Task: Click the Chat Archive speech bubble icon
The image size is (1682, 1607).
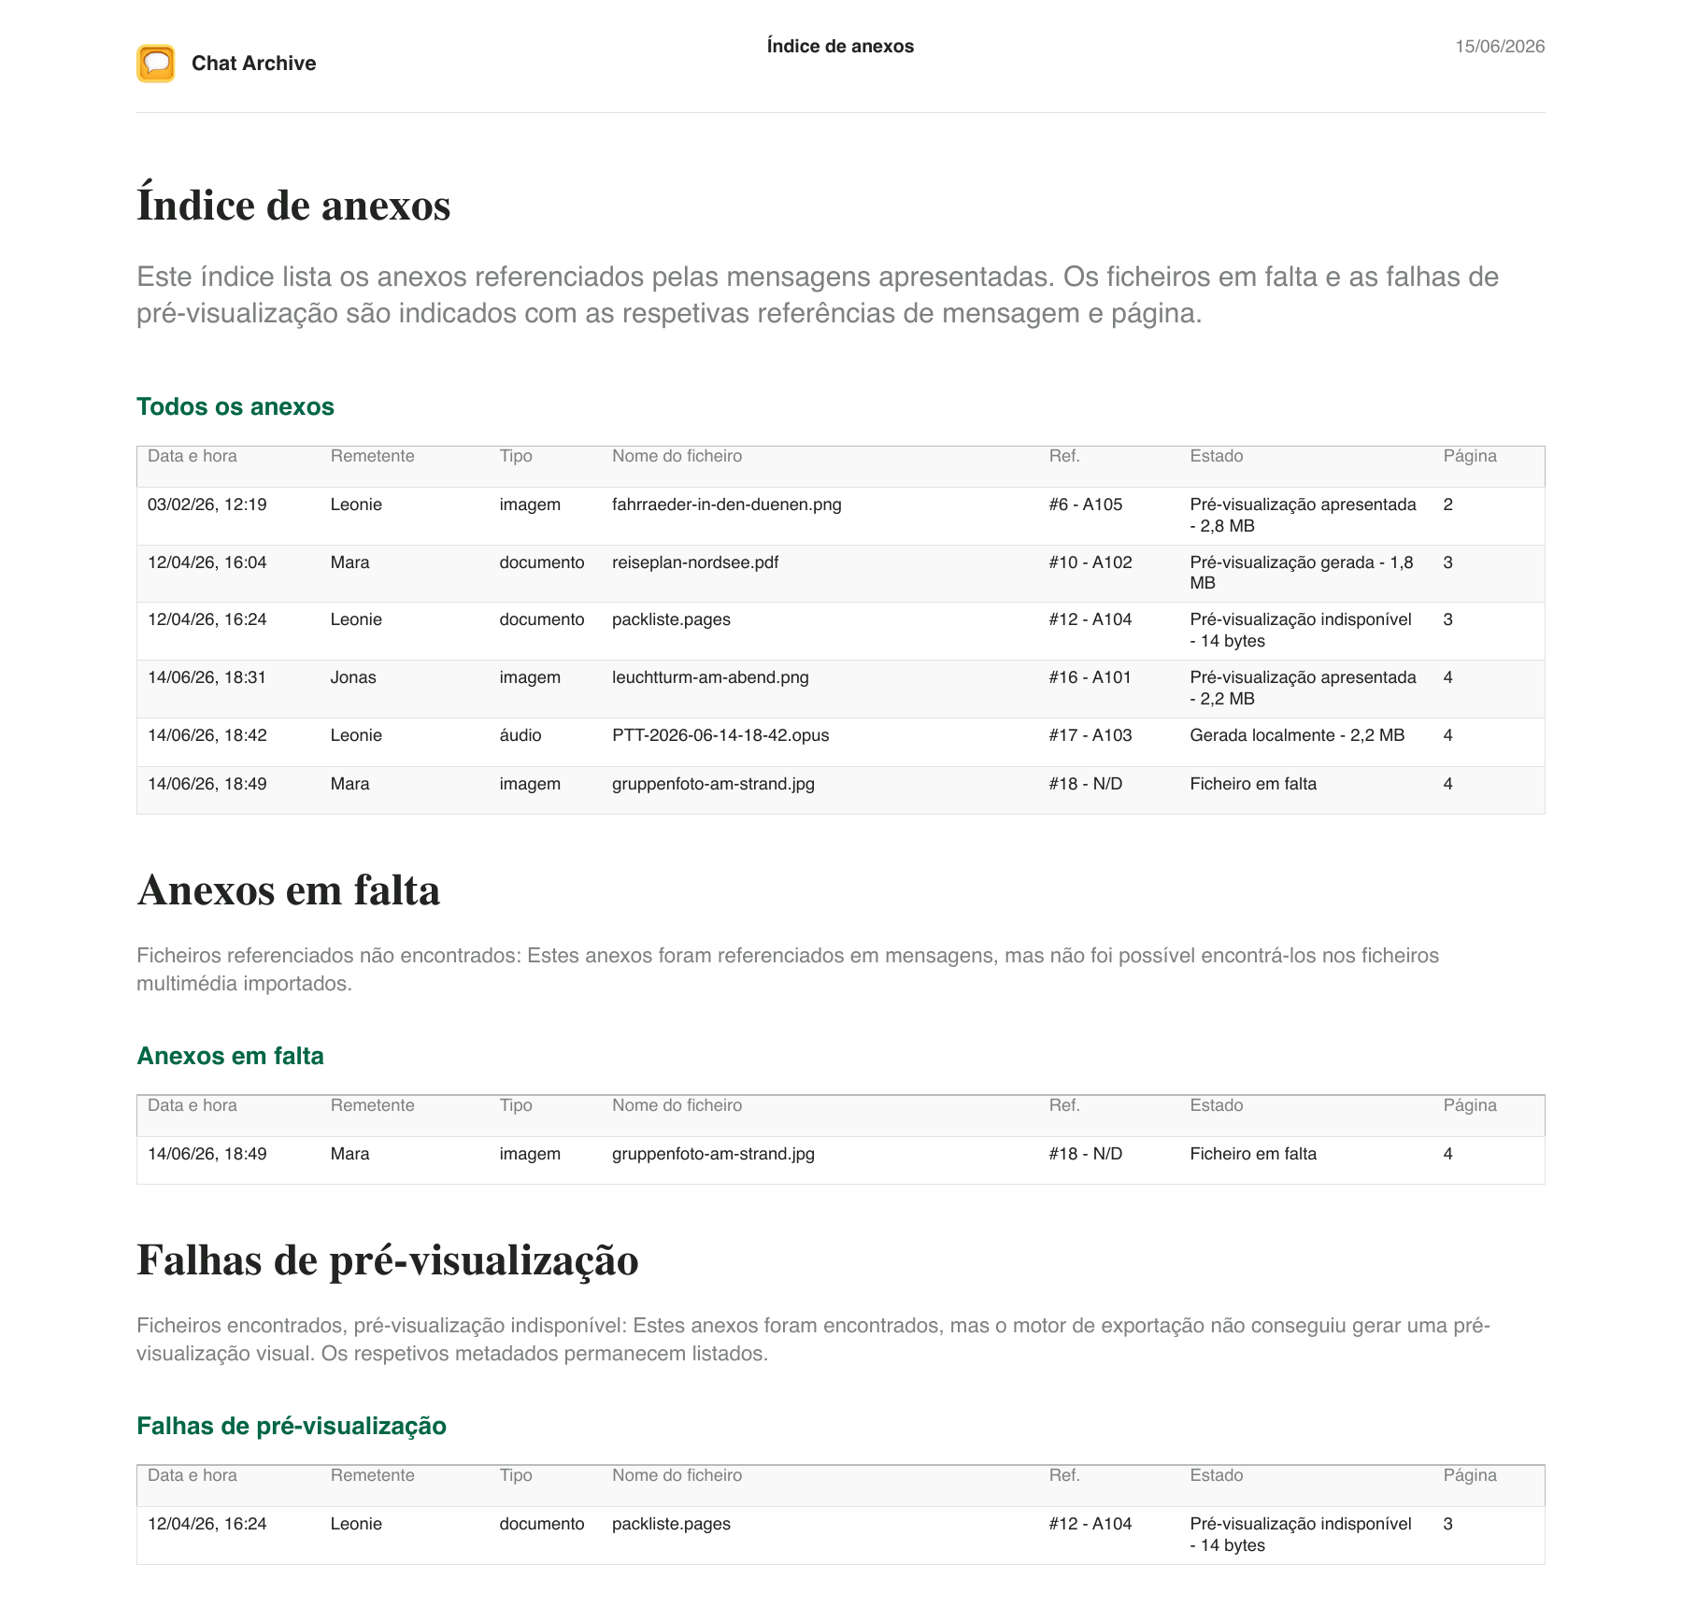Action: [156, 64]
